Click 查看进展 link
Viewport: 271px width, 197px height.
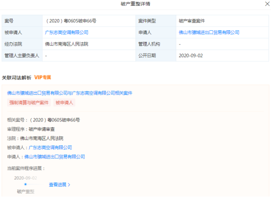[58, 185]
